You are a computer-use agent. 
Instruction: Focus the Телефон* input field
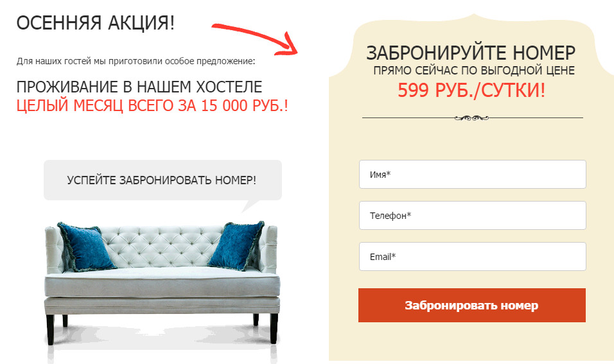[x=473, y=215]
